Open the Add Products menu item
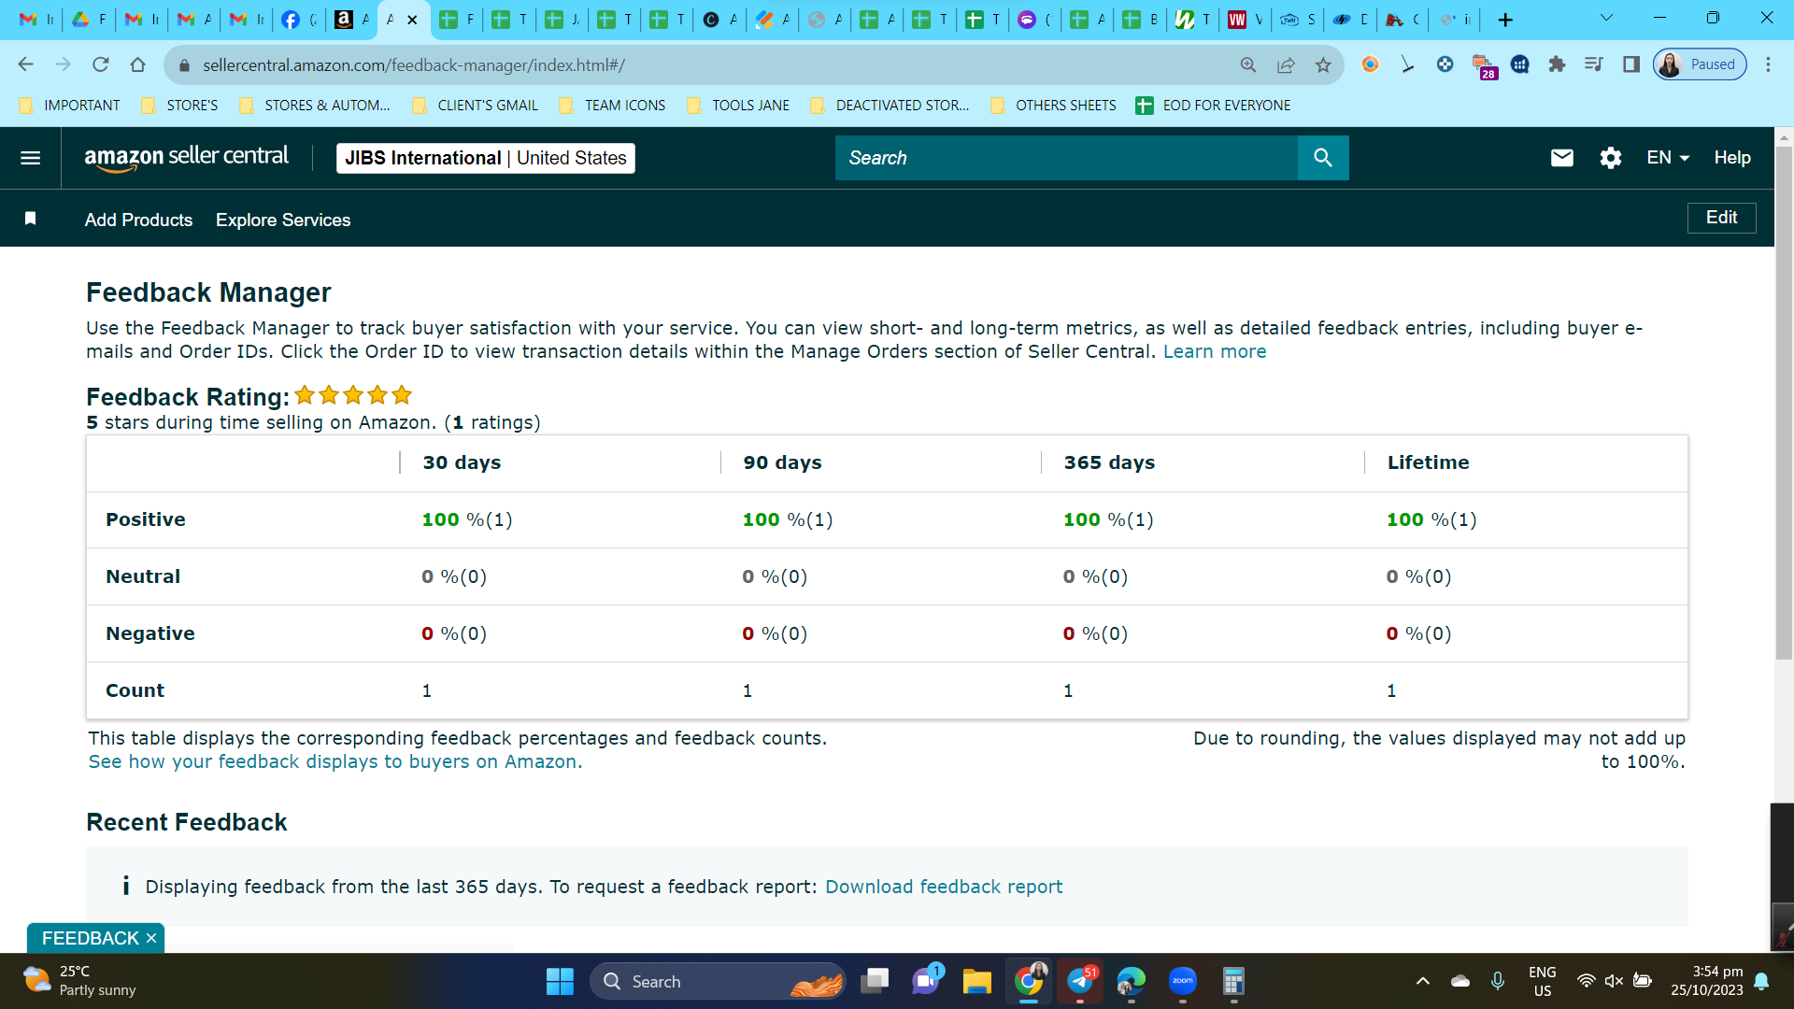The image size is (1794, 1009). coord(138,220)
